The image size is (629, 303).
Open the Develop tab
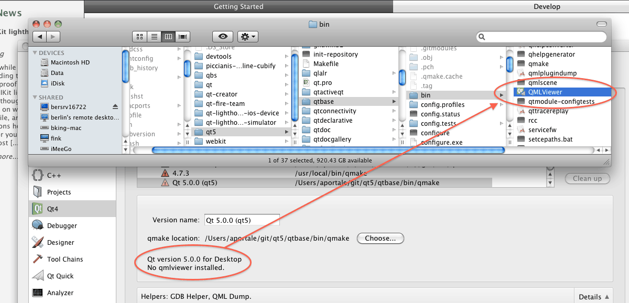(547, 7)
